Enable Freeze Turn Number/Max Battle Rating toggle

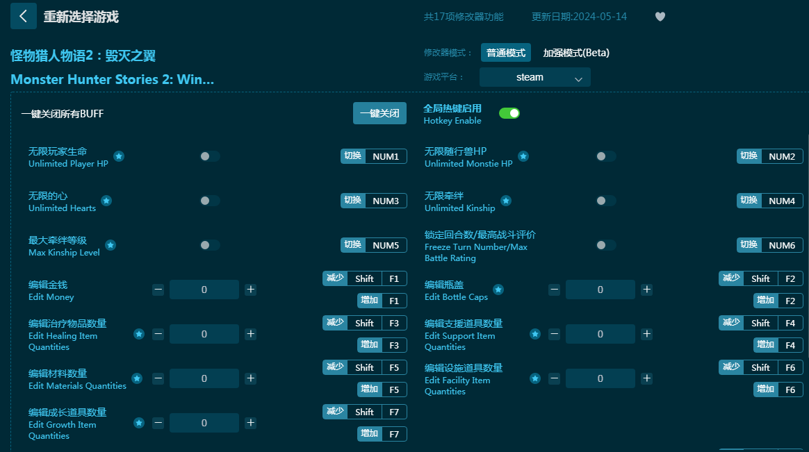(606, 245)
